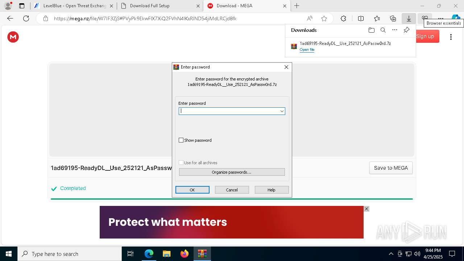464x261 pixels.
Task: Open network icon in system tray
Action: [x=409, y=254]
